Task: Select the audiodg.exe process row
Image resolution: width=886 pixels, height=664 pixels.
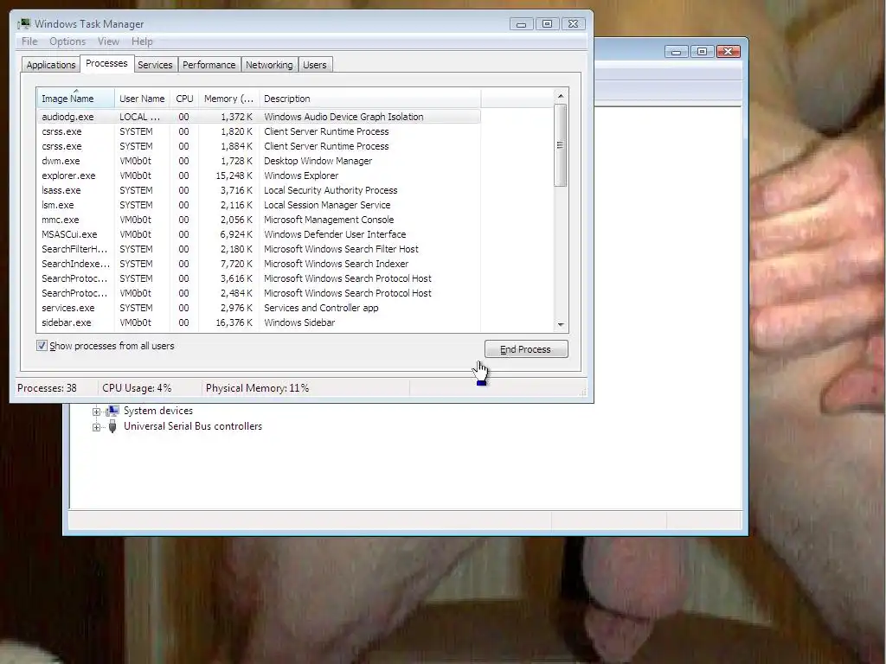Action: (x=259, y=117)
